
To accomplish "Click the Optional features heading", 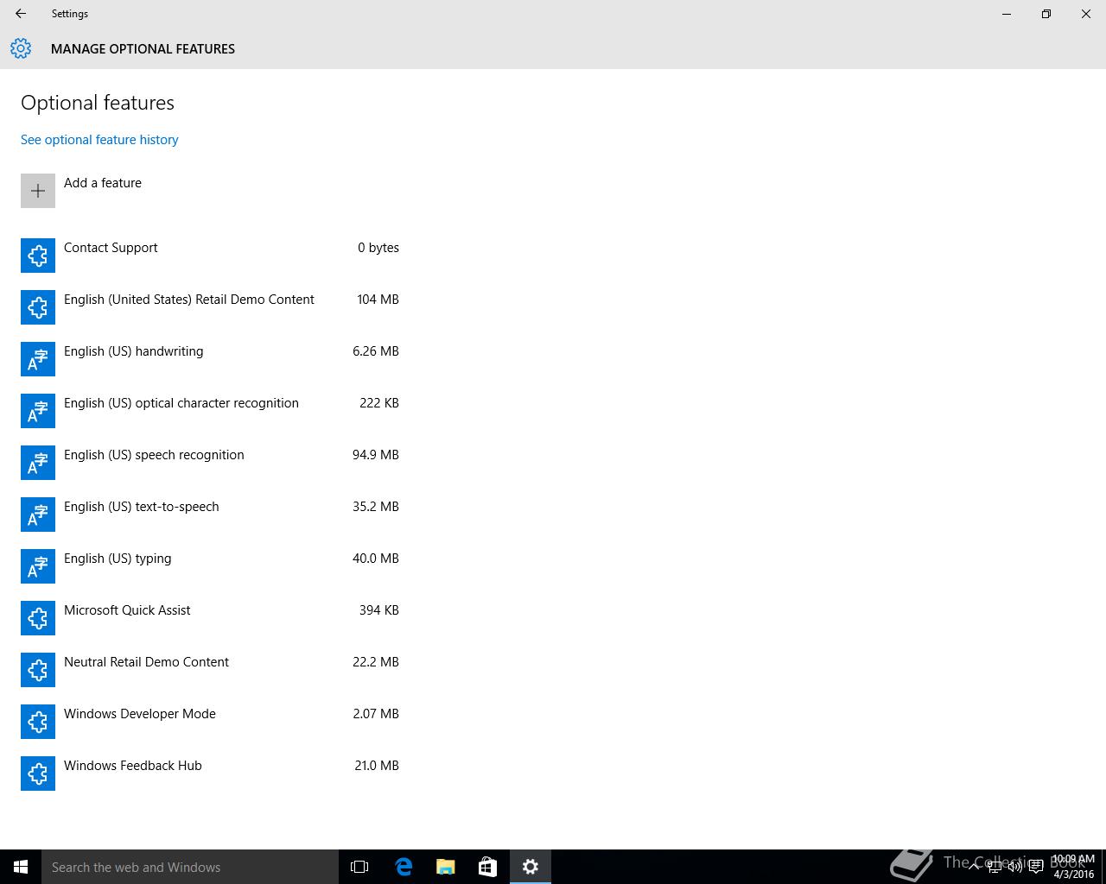I will 98,103.
